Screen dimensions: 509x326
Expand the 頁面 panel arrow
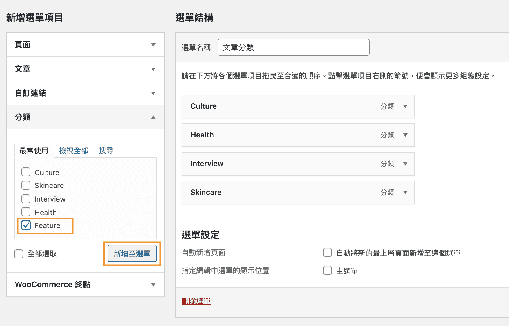(153, 45)
